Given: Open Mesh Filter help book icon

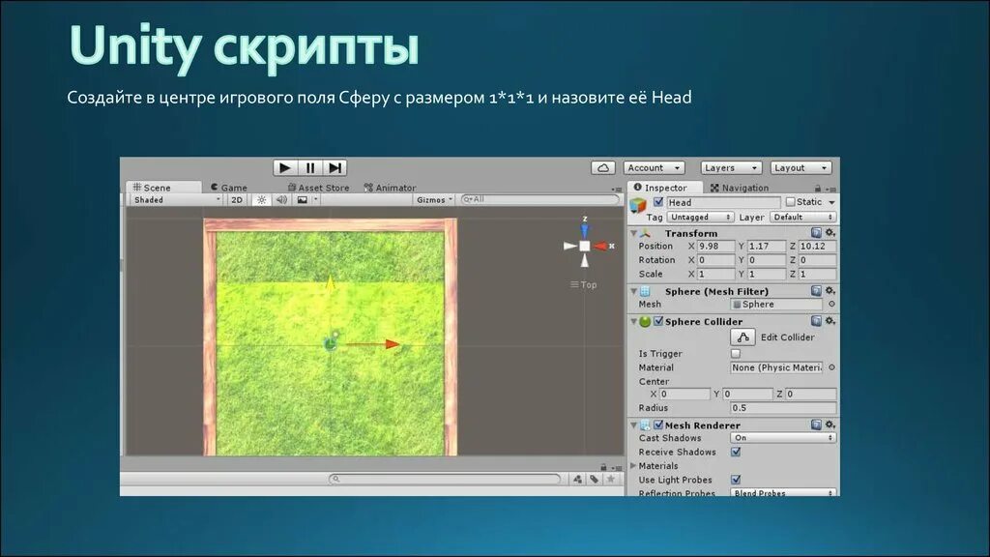Looking at the screenshot, I should click(x=816, y=291).
